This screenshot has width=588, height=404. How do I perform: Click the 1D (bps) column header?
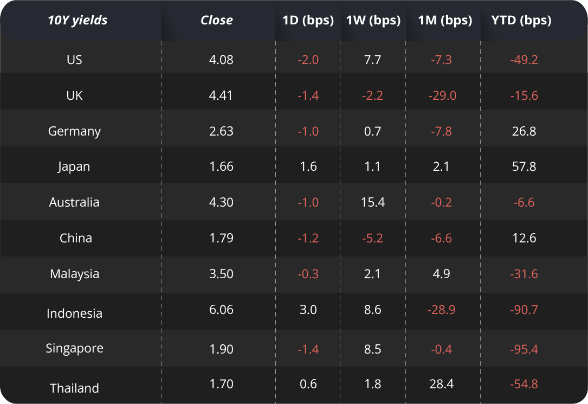tap(308, 21)
